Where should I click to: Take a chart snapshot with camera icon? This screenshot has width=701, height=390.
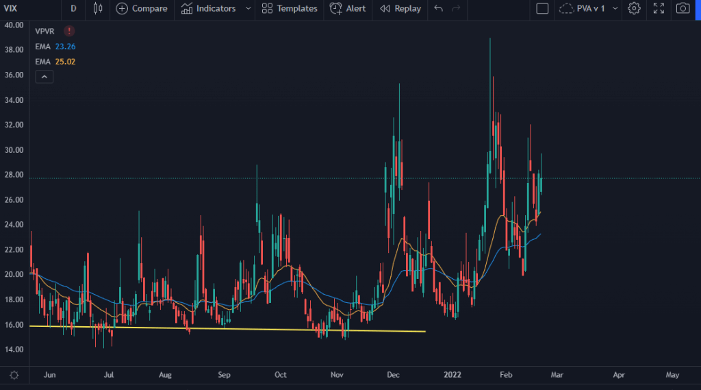(683, 8)
